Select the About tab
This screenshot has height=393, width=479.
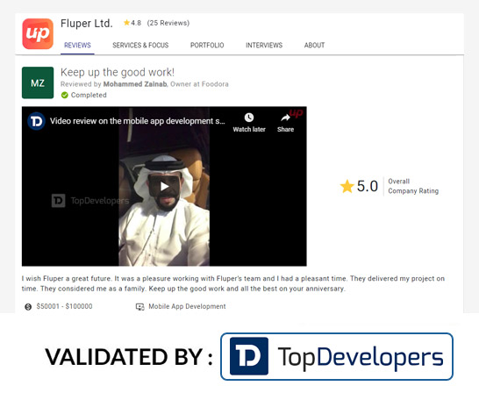pyautogui.click(x=314, y=46)
